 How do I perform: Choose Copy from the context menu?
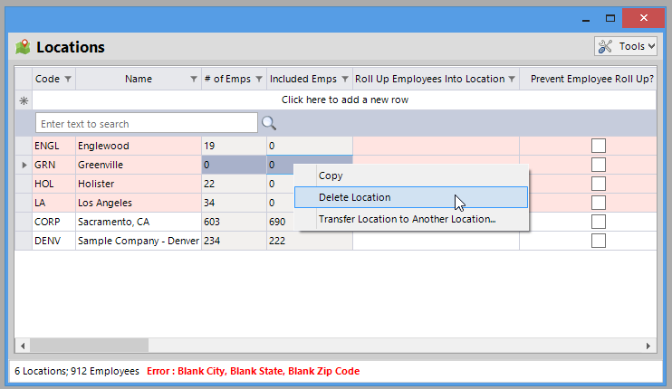pos(411,176)
